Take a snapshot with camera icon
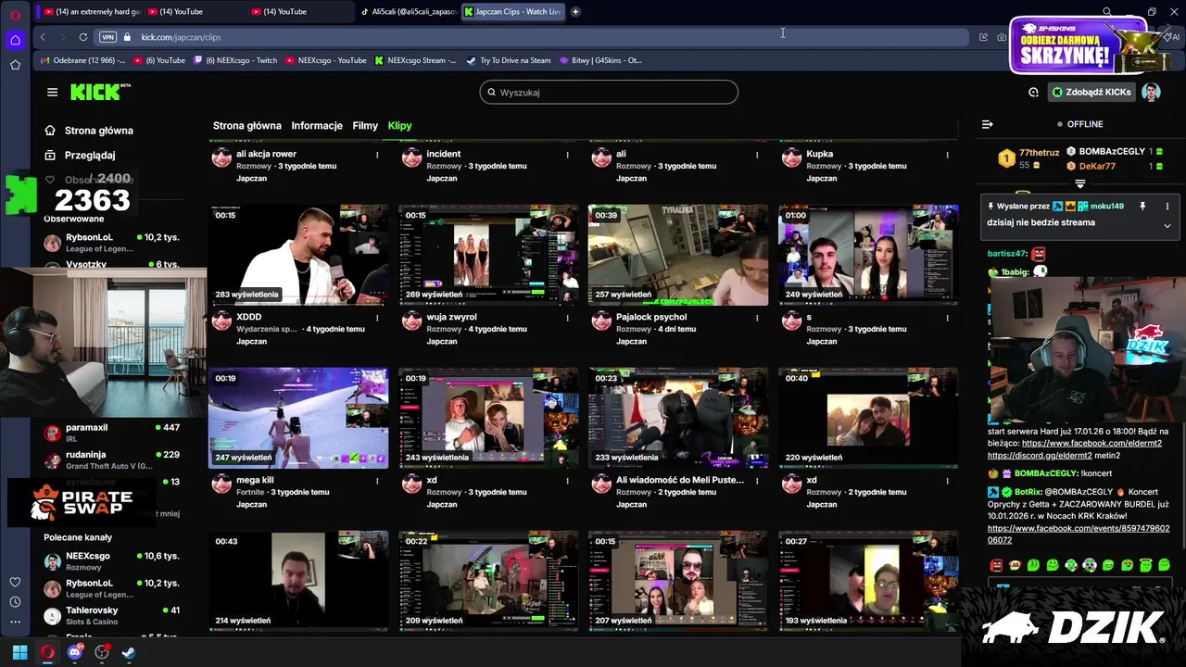The image size is (1186, 667). (1002, 37)
